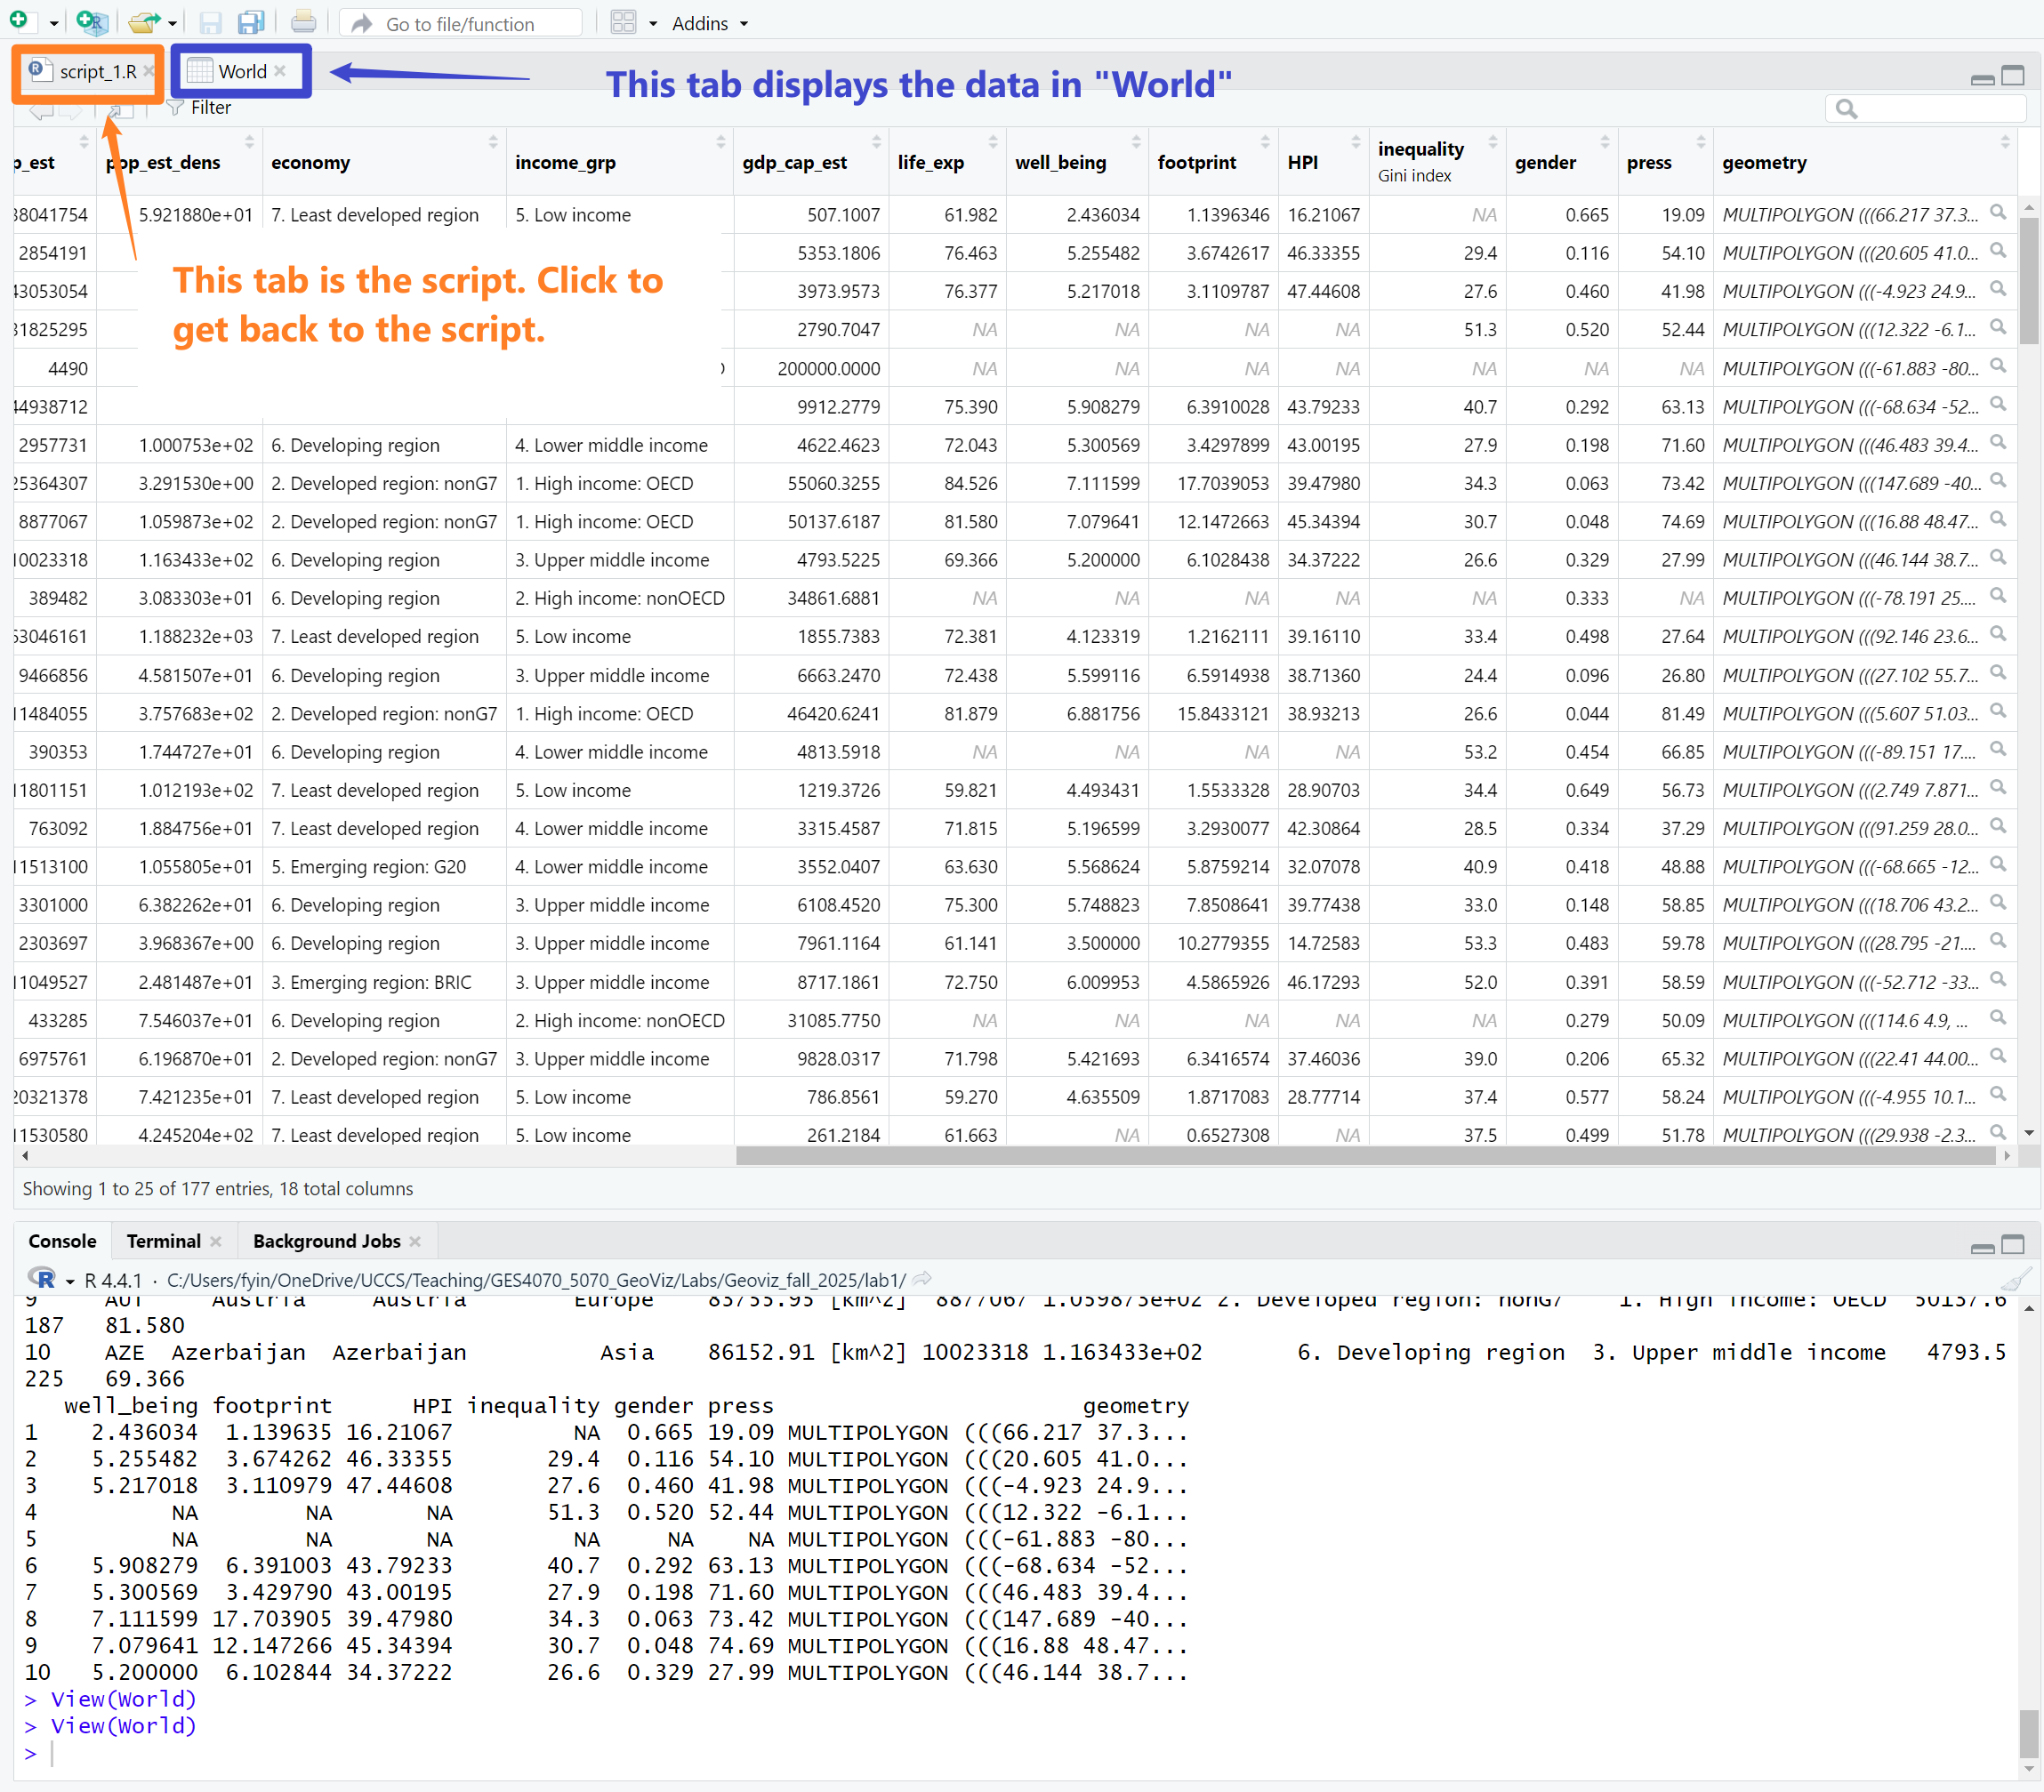The height and width of the screenshot is (1792, 2044).
Task: Click the clear console broom icon
Action: point(2015,1279)
